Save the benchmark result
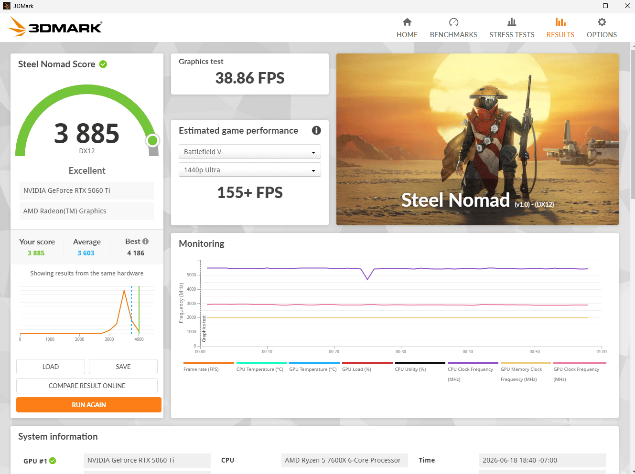This screenshot has width=635, height=474. coord(123,367)
